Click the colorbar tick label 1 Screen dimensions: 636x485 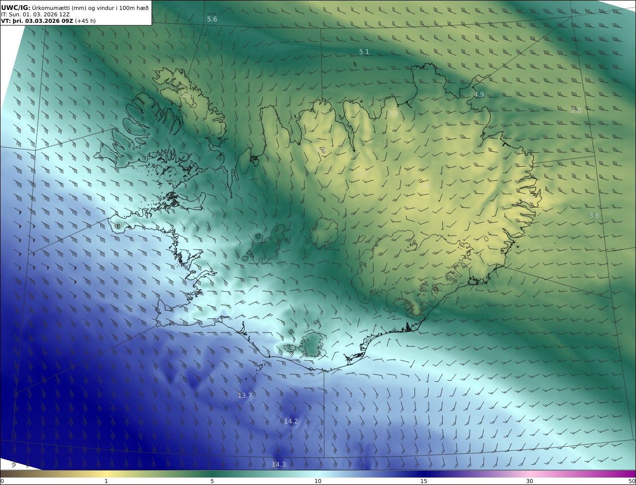point(106,481)
